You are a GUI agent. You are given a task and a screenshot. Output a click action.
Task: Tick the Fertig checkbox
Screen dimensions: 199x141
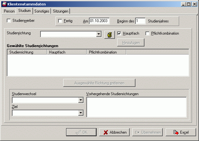point(60,21)
